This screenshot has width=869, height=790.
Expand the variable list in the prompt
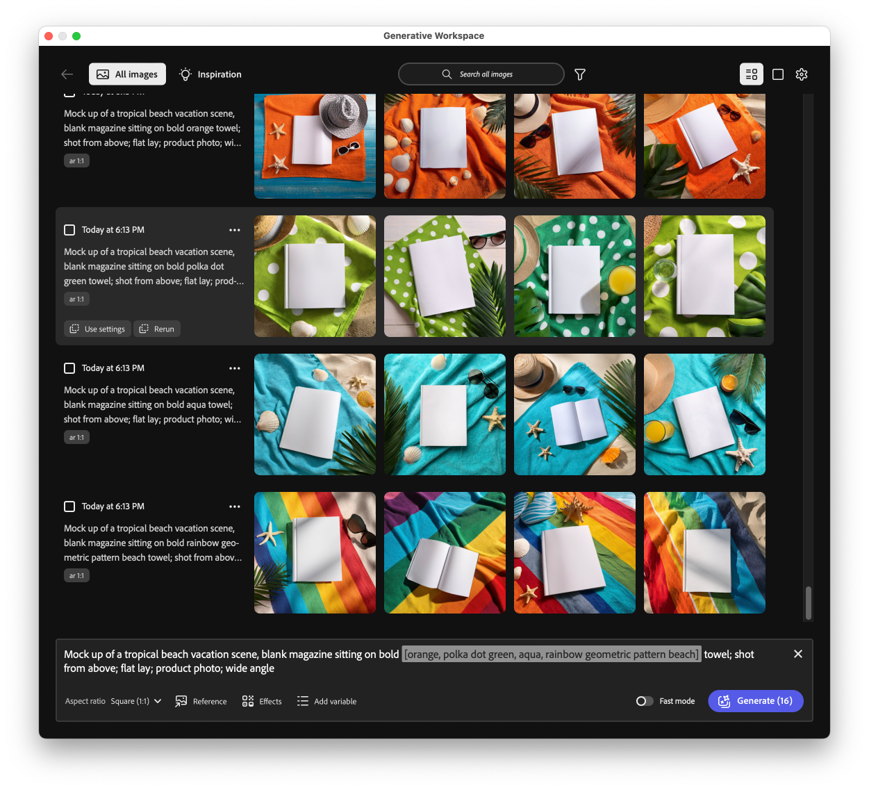(551, 654)
